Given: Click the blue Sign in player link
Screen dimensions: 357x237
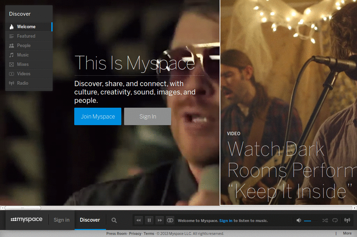Looking at the screenshot, I should (x=226, y=221).
